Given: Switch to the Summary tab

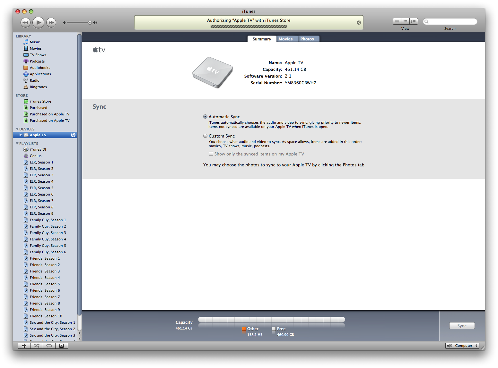Looking at the screenshot, I should 262,39.
